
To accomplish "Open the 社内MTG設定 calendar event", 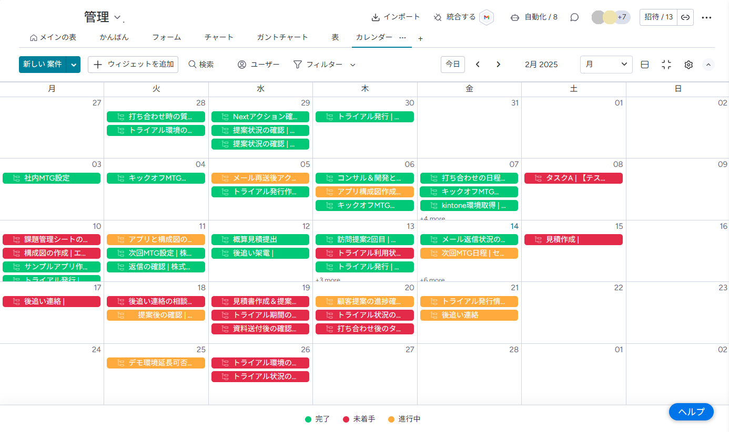I will [x=52, y=178].
